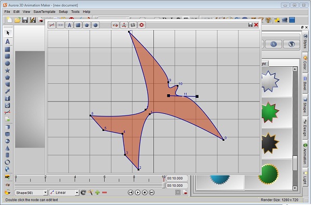The height and width of the screenshot is (205, 311).
Task: Switch to the Shape side tab
Action: click(x=305, y=105)
